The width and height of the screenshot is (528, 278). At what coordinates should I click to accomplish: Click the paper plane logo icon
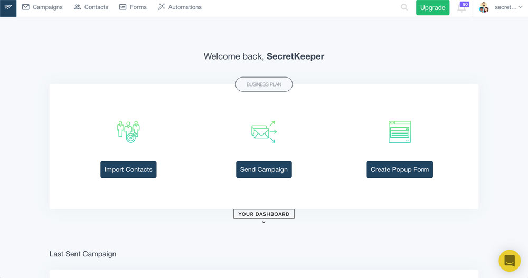click(8, 8)
